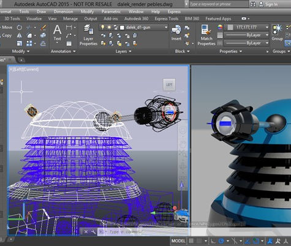Expand the Layers panel
The height and width of the screenshot is (246, 291).
click(x=123, y=51)
